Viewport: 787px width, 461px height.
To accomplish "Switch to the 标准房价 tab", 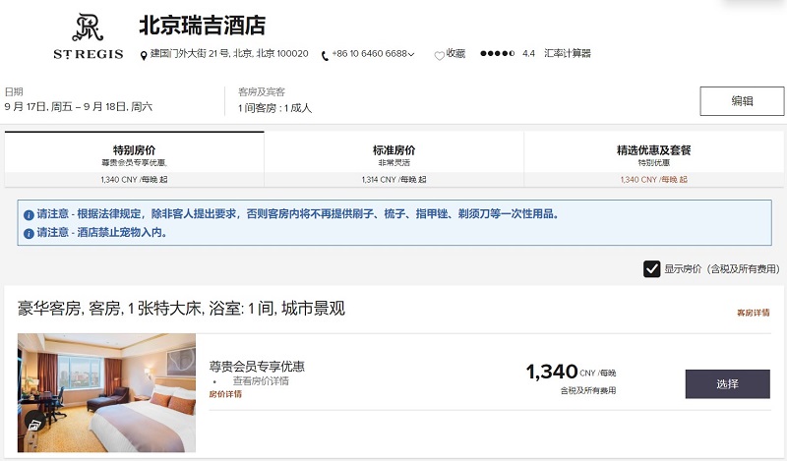I will tap(394, 159).
